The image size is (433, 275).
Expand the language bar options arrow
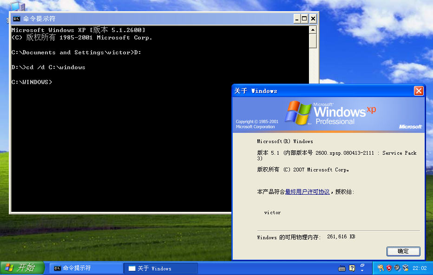click(x=362, y=270)
